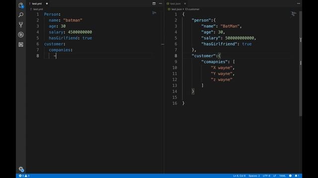Open the Extensions view in activity bar
The image size is (318, 178).
coord(21,44)
